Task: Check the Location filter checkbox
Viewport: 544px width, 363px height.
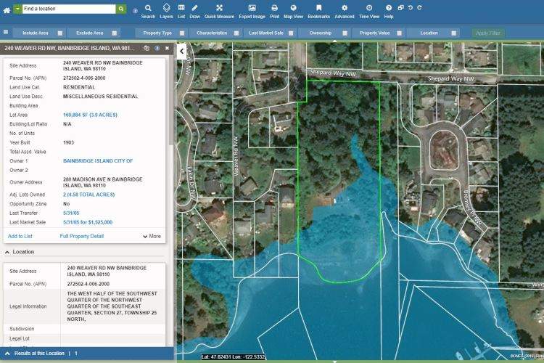Action: 453,33
